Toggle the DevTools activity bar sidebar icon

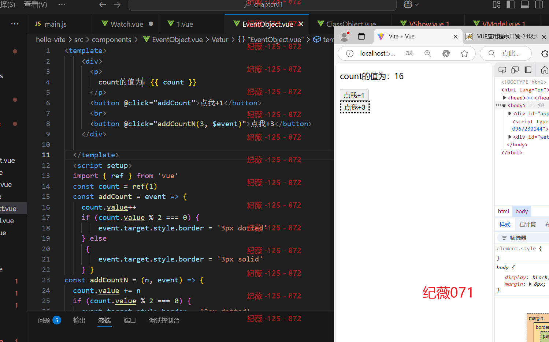(528, 69)
